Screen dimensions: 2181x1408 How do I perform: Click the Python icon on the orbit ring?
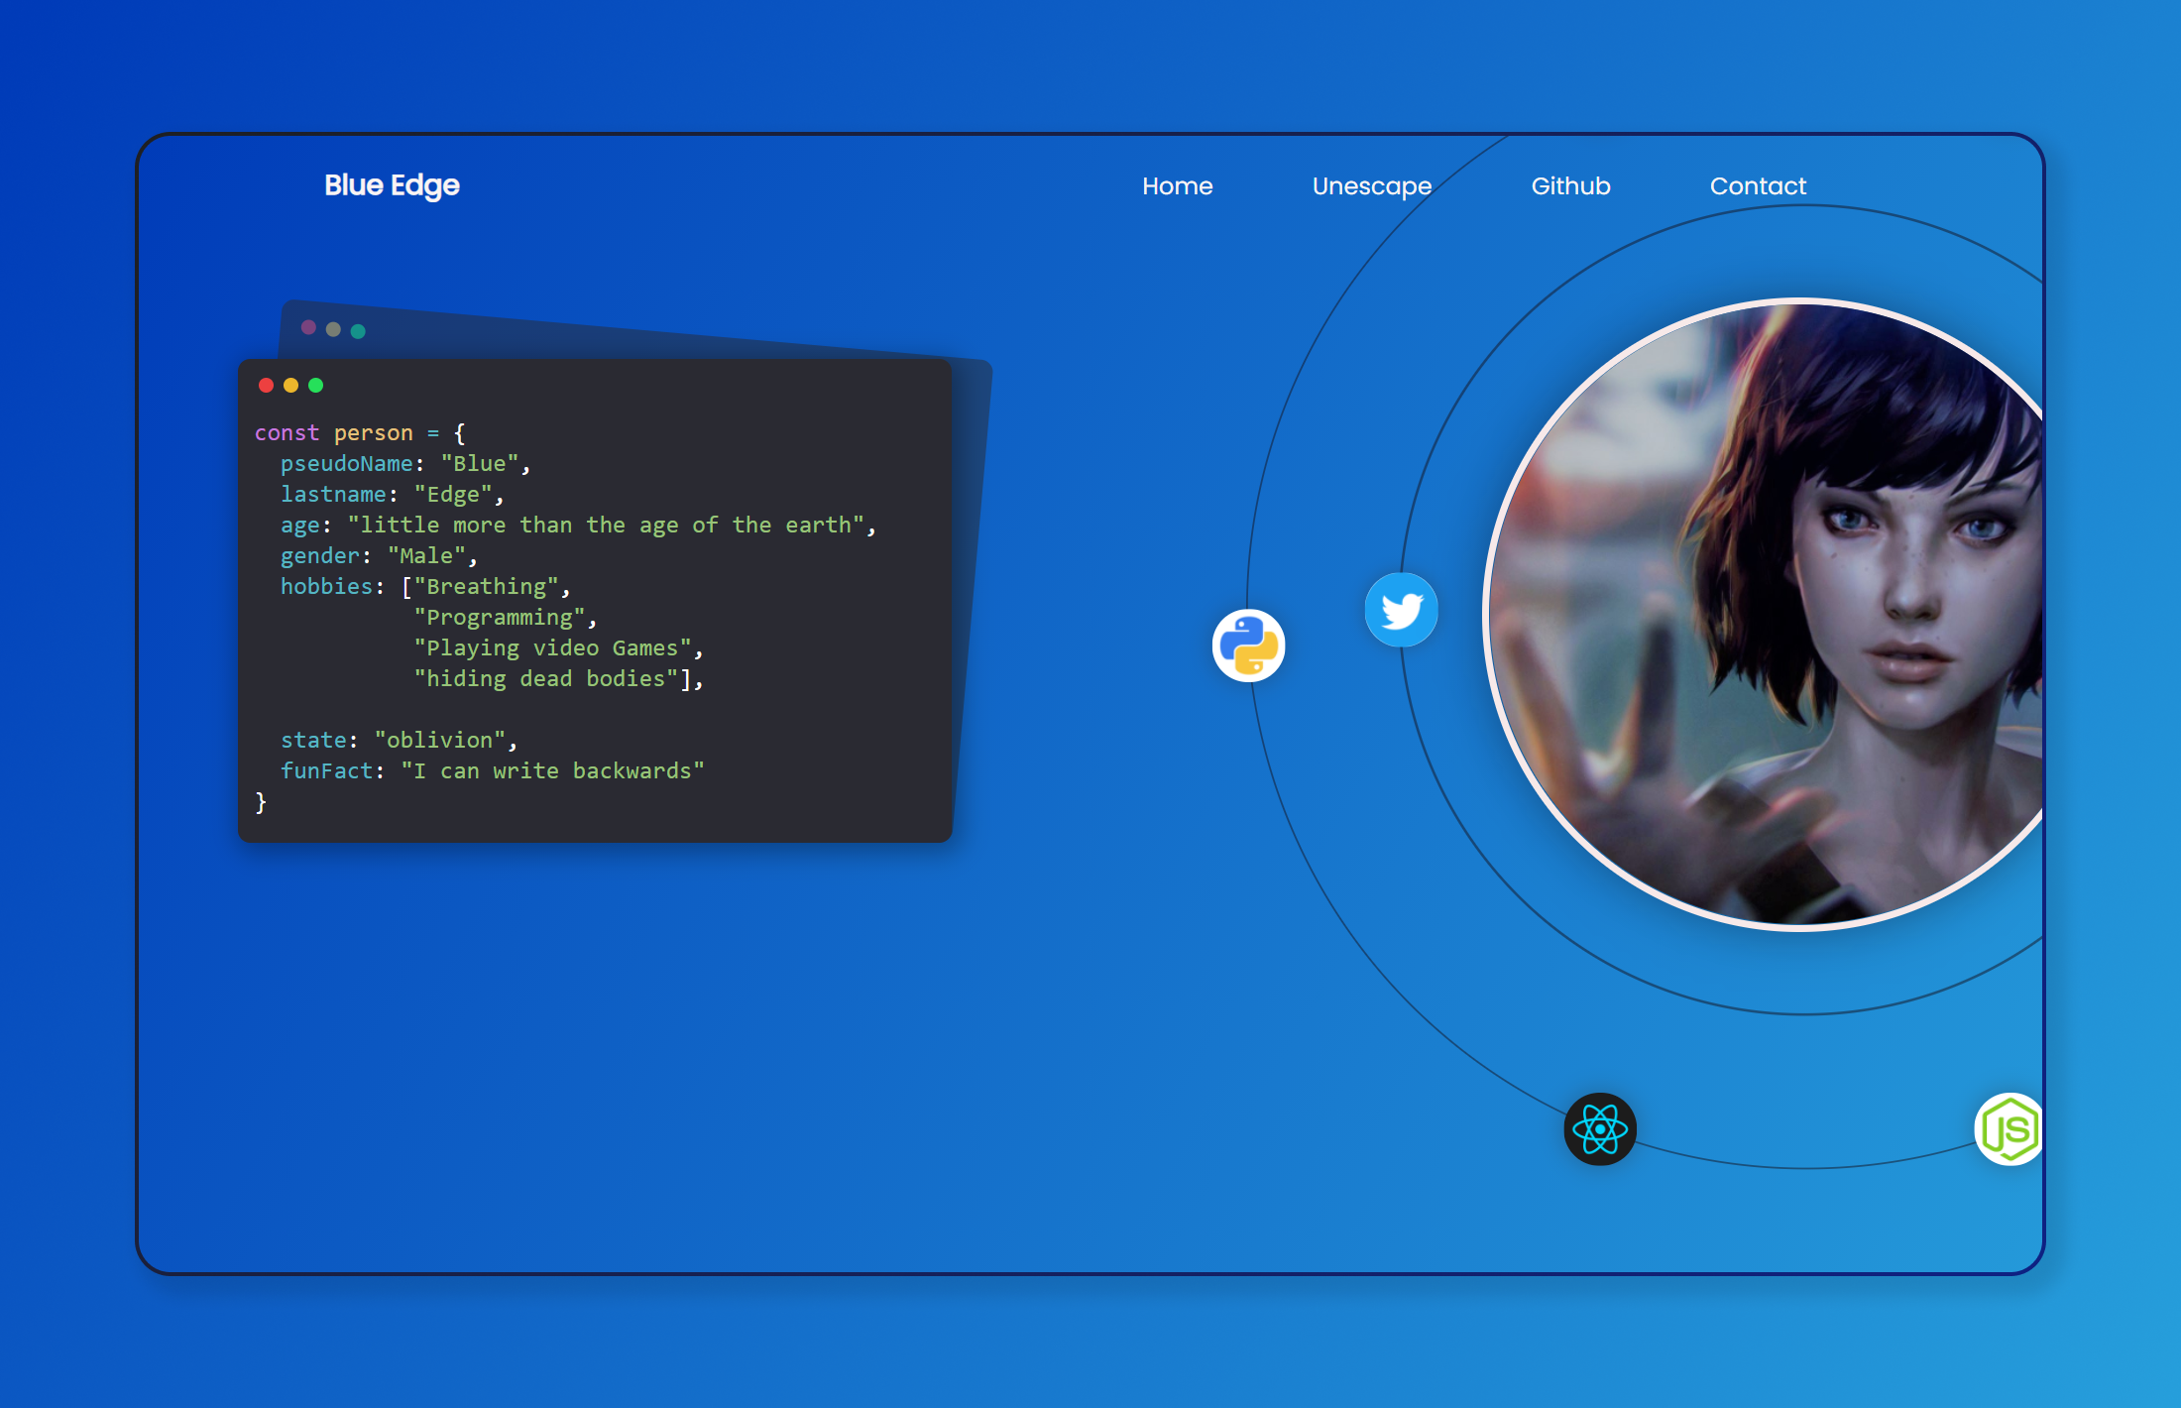click(x=1248, y=644)
